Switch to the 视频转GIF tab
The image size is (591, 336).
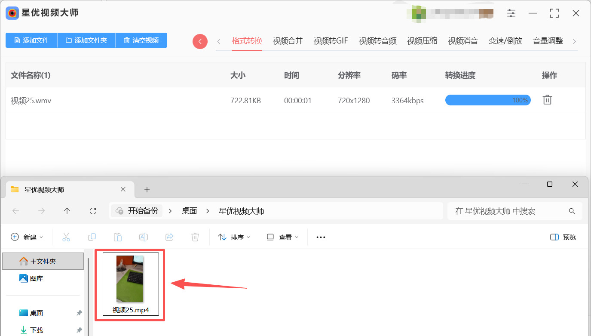coord(331,41)
